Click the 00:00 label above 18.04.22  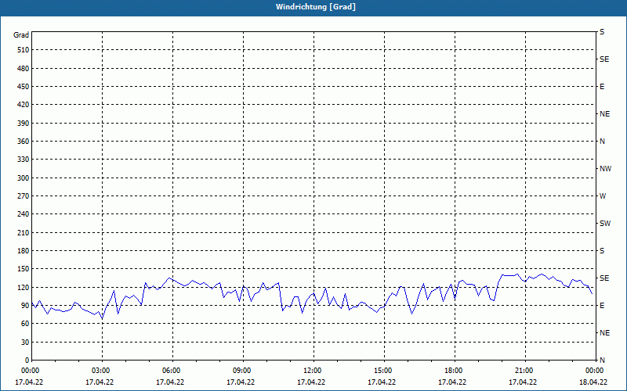595,371
